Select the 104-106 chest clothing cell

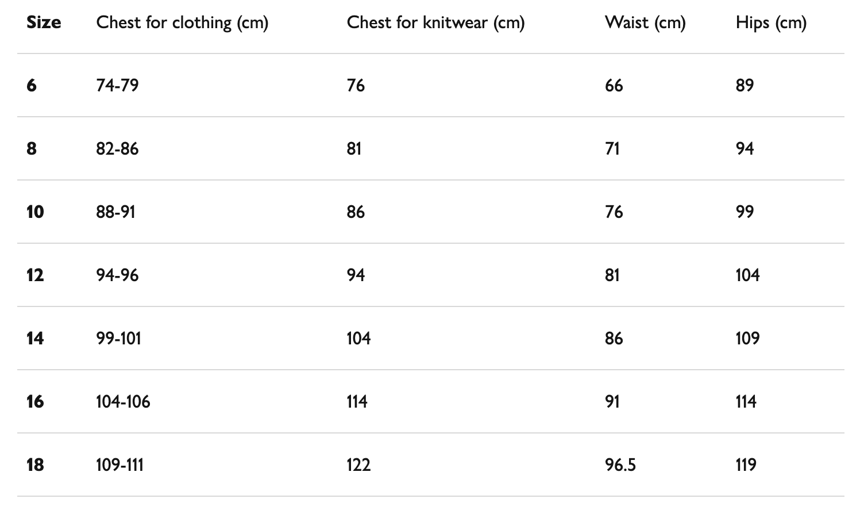point(123,402)
